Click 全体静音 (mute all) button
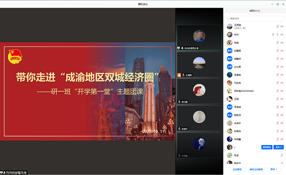 [237, 169]
